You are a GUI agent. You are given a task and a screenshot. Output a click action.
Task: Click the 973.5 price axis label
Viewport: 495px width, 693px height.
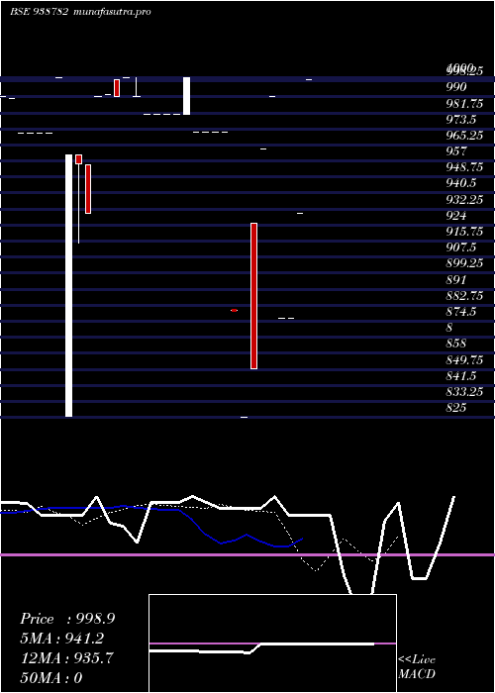click(x=461, y=119)
